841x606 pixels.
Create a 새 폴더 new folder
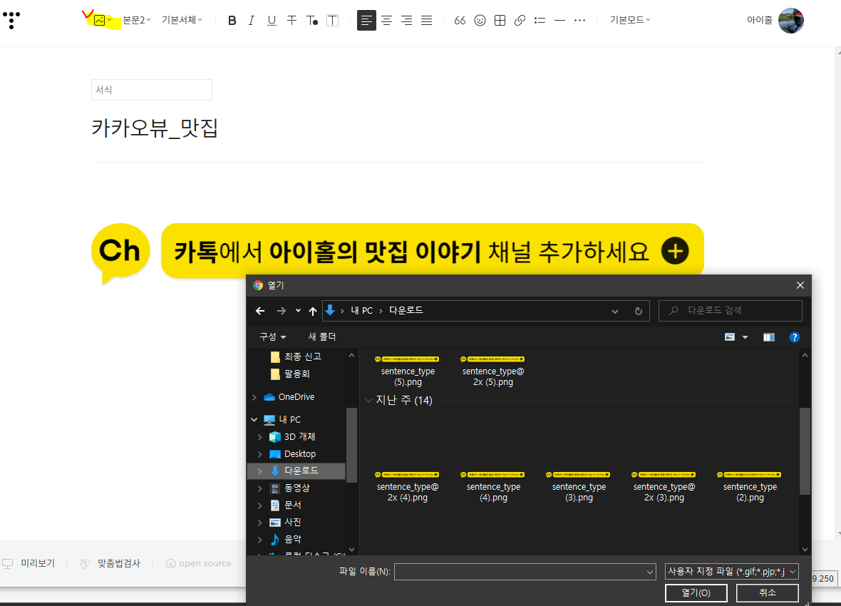coord(322,337)
